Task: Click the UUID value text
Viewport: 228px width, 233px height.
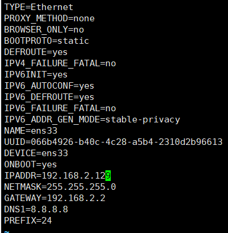Action: [x=127, y=142]
